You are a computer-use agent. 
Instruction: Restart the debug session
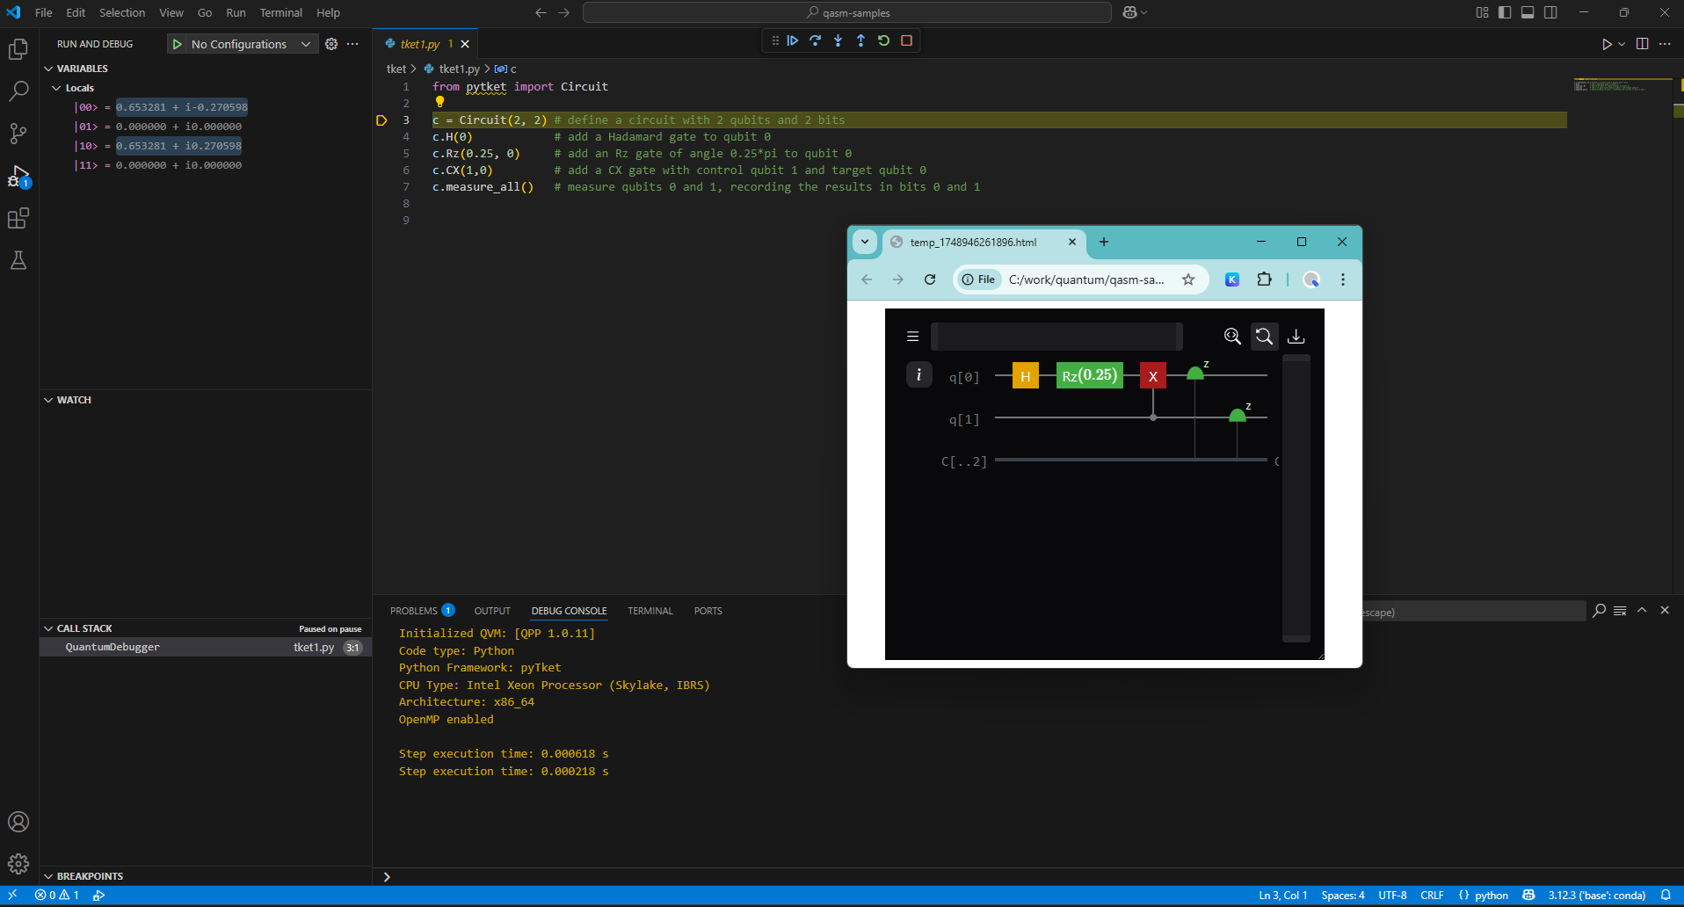[884, 40]
